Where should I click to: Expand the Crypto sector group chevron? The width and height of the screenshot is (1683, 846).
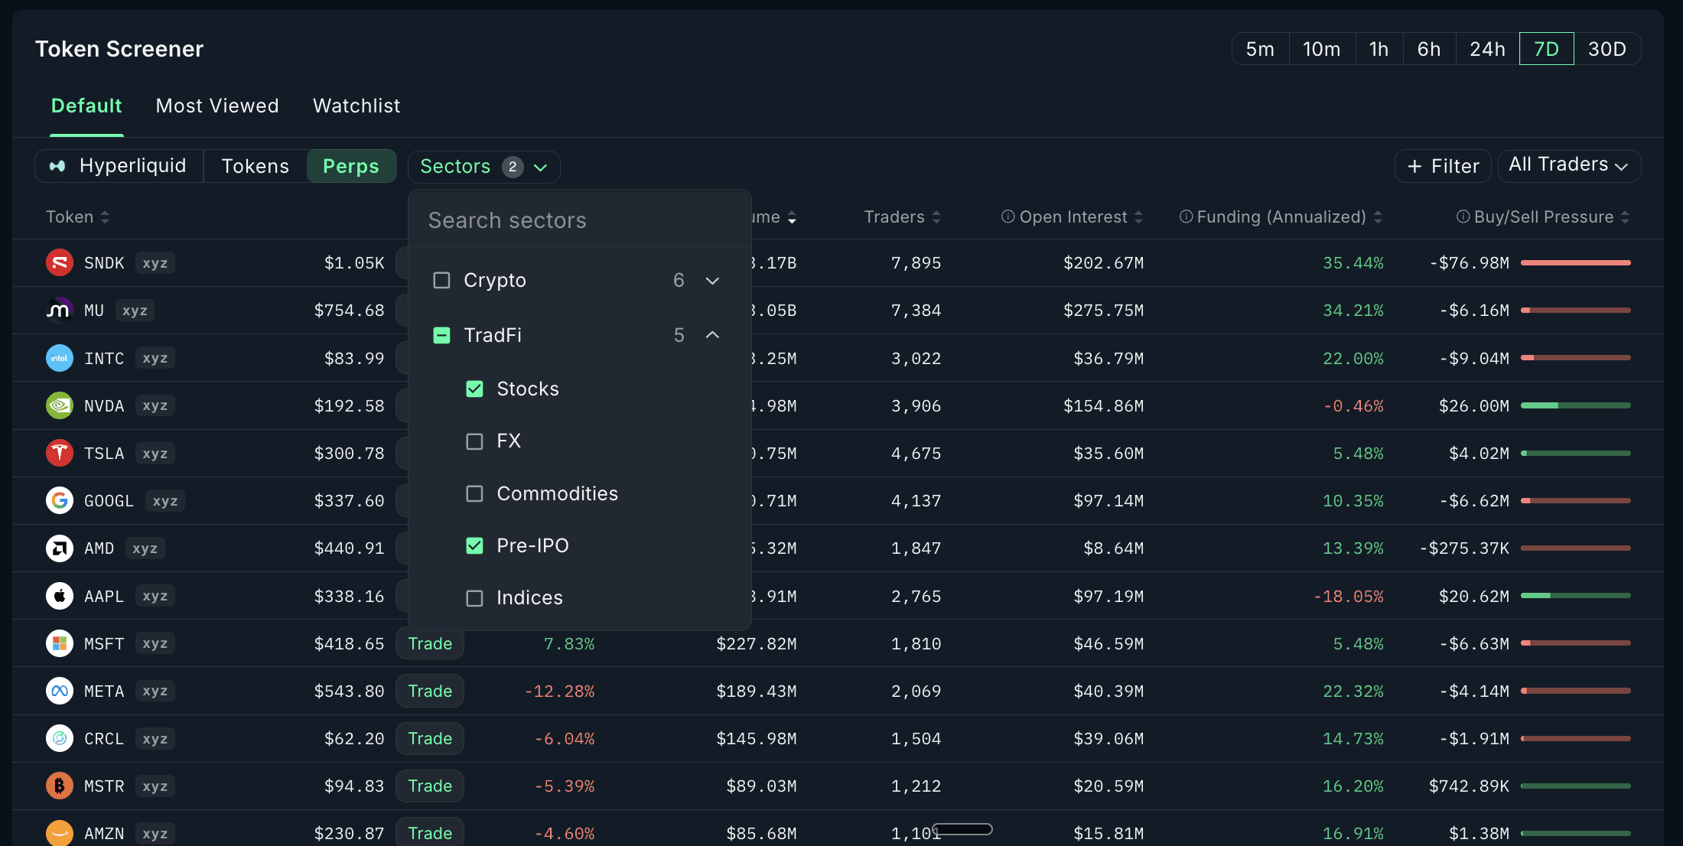[x=712, y=281]
